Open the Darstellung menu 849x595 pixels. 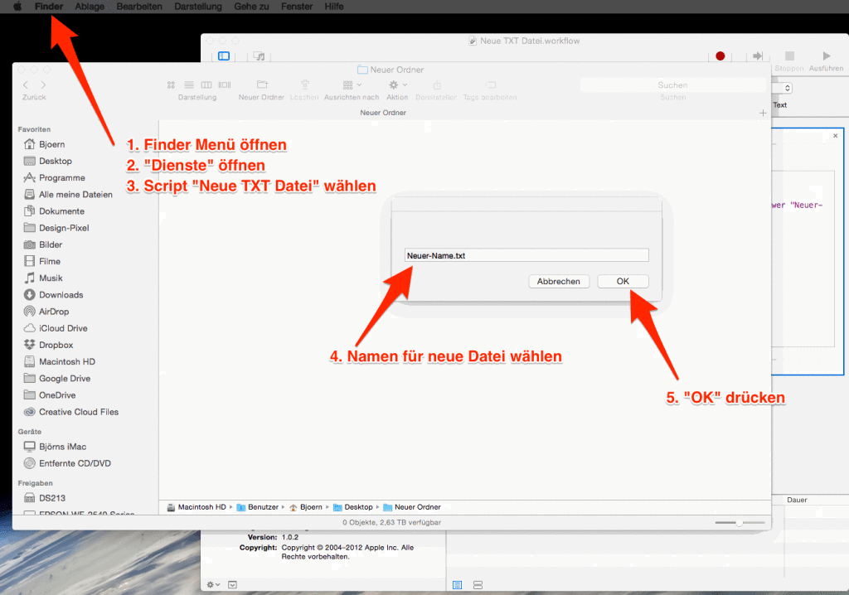coord(197,7)
